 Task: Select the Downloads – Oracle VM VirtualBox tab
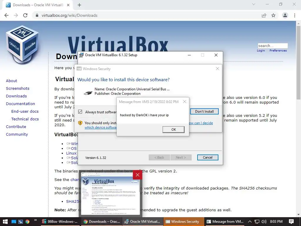point(37,5)
